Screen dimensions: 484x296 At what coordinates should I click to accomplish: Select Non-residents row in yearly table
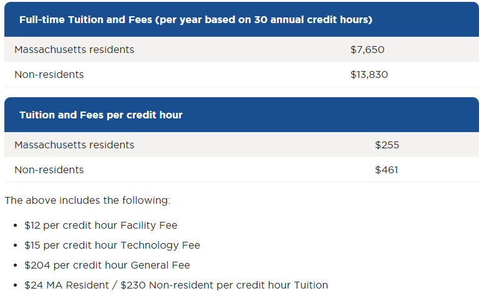(242, 74)
